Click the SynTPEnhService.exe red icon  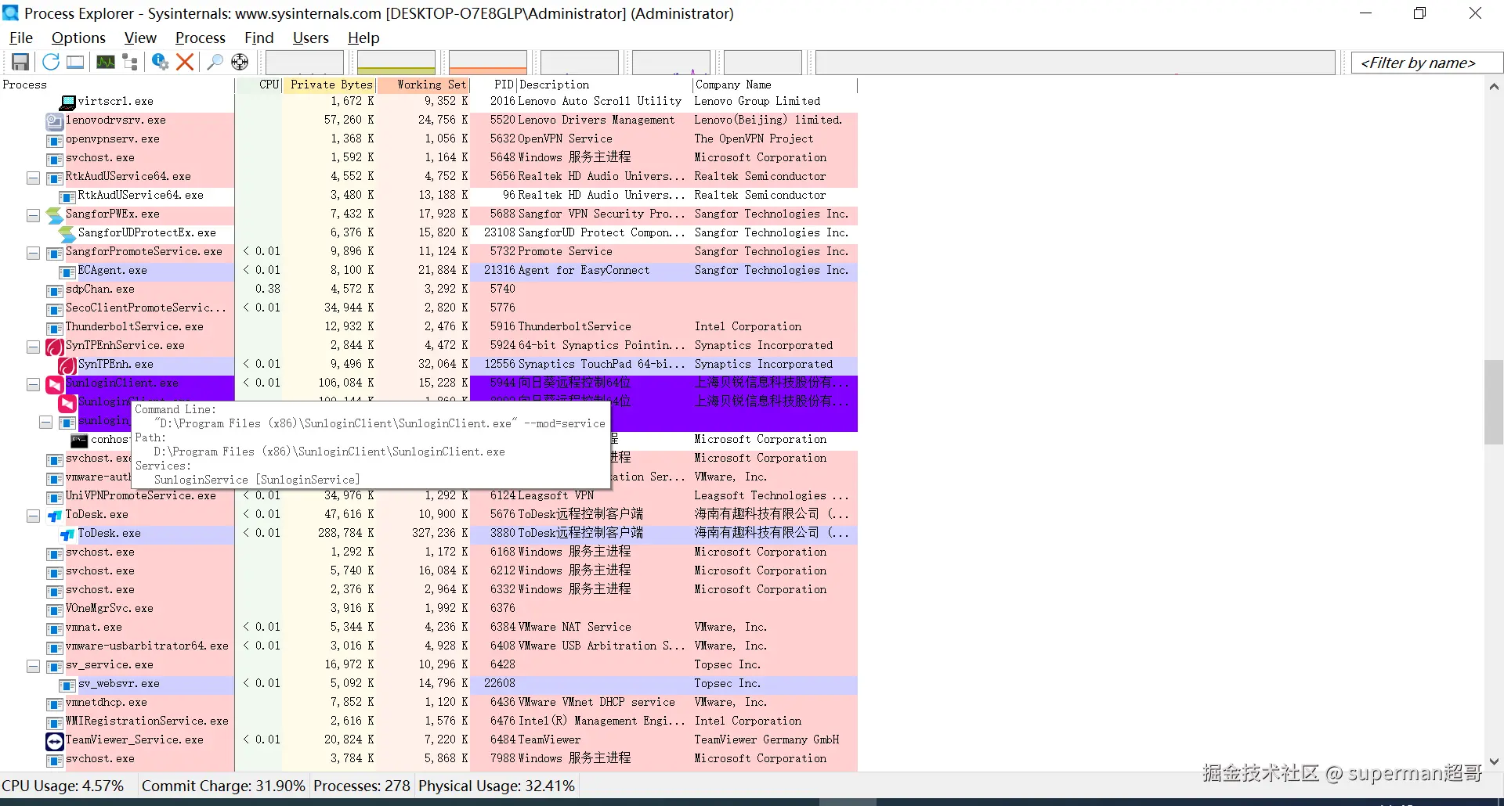(x=55, y=346)
